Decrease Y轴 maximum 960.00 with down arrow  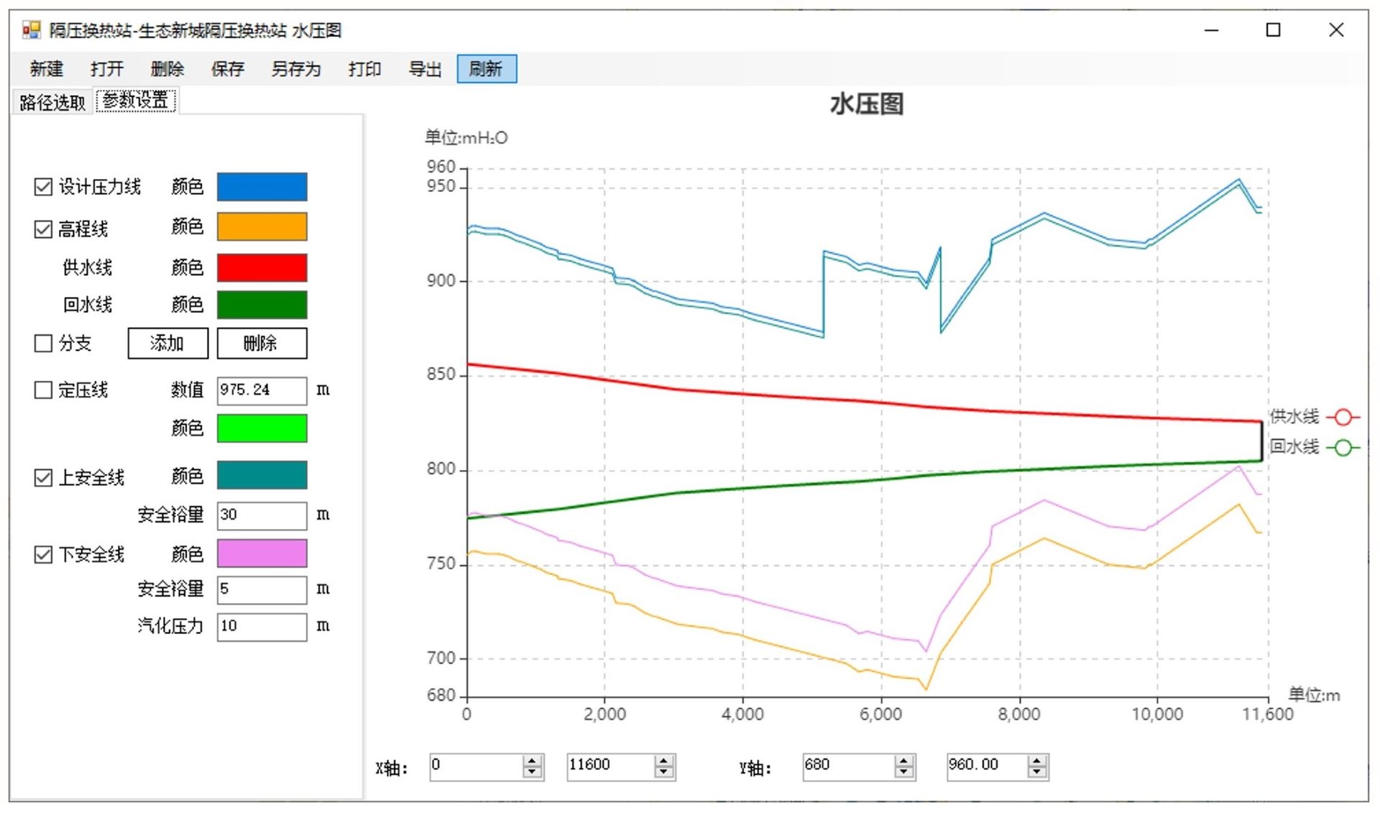pos(1036,773)
